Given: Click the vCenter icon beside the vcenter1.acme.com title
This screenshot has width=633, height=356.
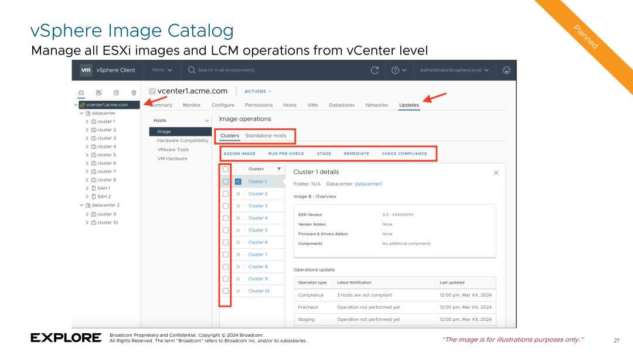Looking at the screenshot, I should coord(152,91).
